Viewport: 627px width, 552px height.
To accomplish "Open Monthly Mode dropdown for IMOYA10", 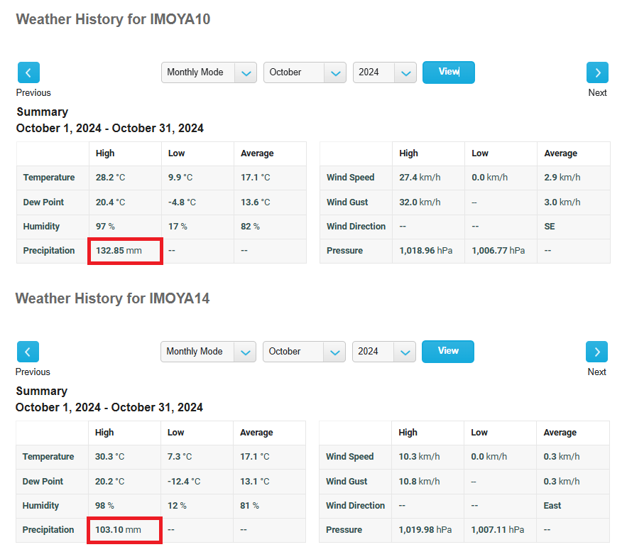I will click(x=209, y=72).
